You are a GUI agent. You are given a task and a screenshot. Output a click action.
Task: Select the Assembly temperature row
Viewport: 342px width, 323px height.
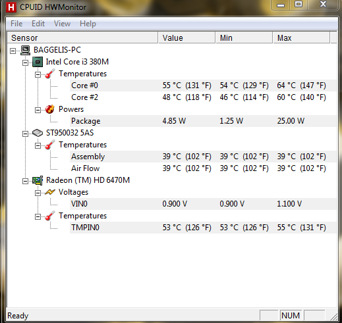[x=204, y=157]
